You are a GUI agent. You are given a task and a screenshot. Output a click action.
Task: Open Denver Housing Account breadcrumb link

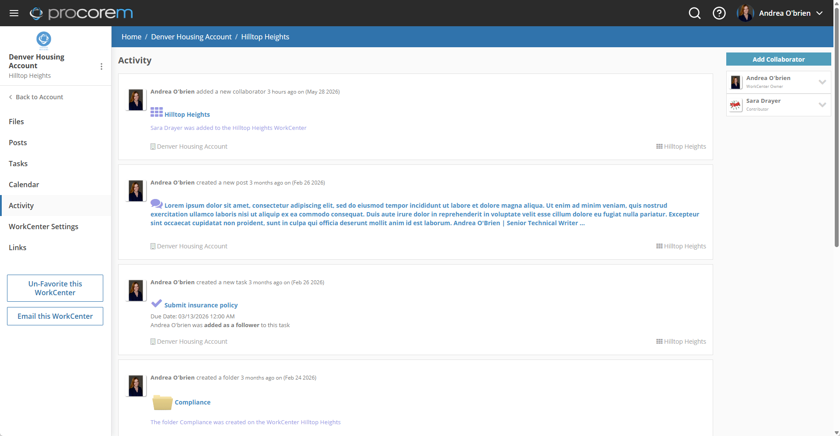191,37
